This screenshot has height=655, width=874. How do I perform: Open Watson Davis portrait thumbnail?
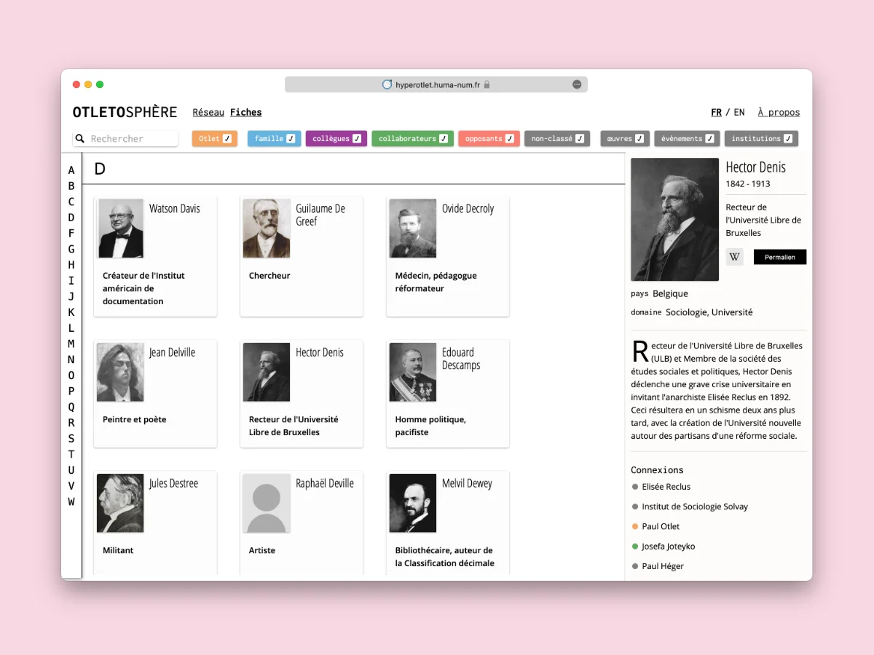pos(120,229)
